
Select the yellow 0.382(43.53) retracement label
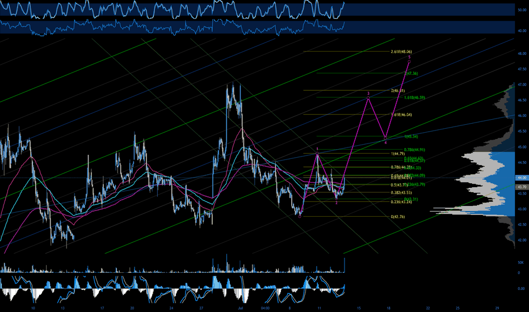[401, 193]
